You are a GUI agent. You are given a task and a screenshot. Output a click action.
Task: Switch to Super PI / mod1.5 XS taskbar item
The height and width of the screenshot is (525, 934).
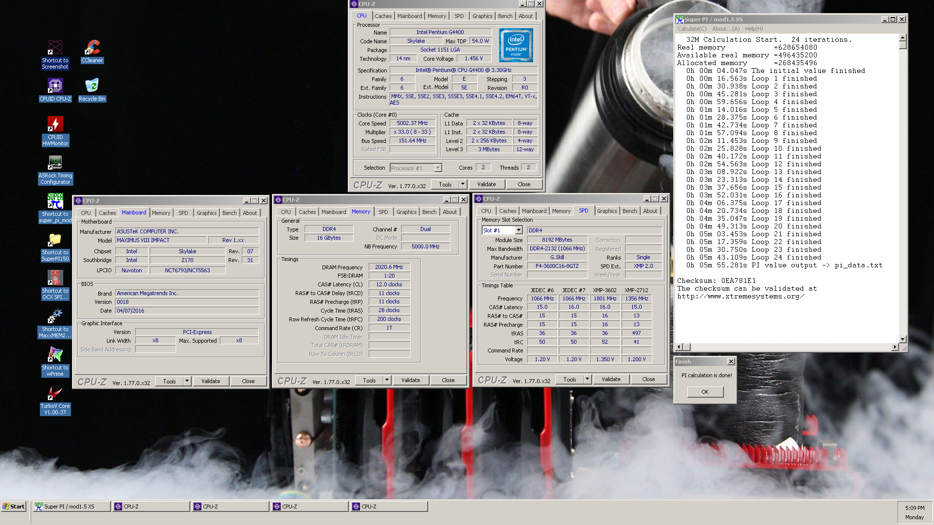pos(72,507)
